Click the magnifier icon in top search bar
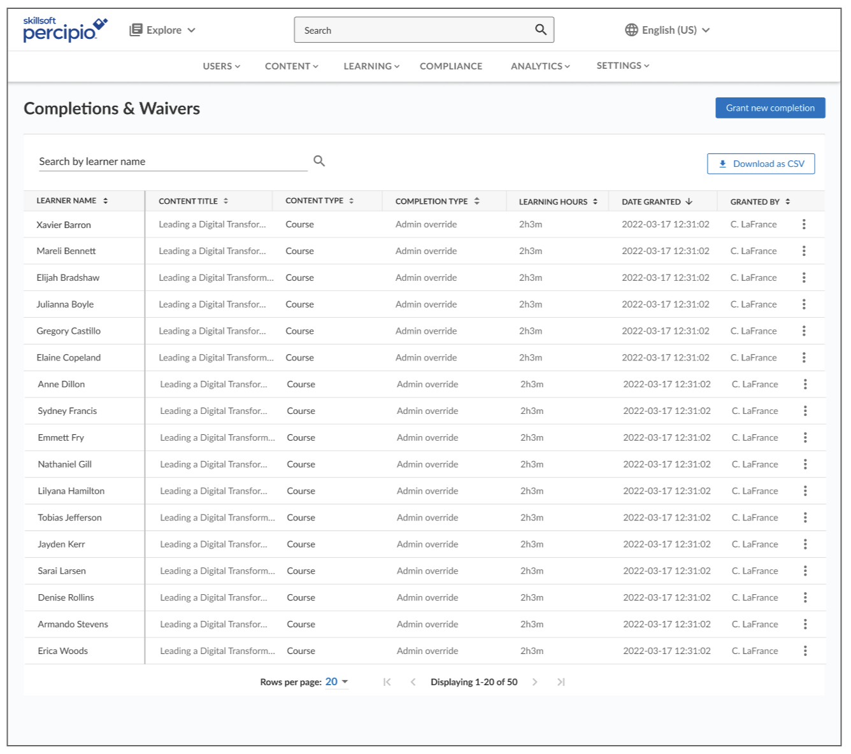Viewport: 851px width, 754px height. [541, 29]
